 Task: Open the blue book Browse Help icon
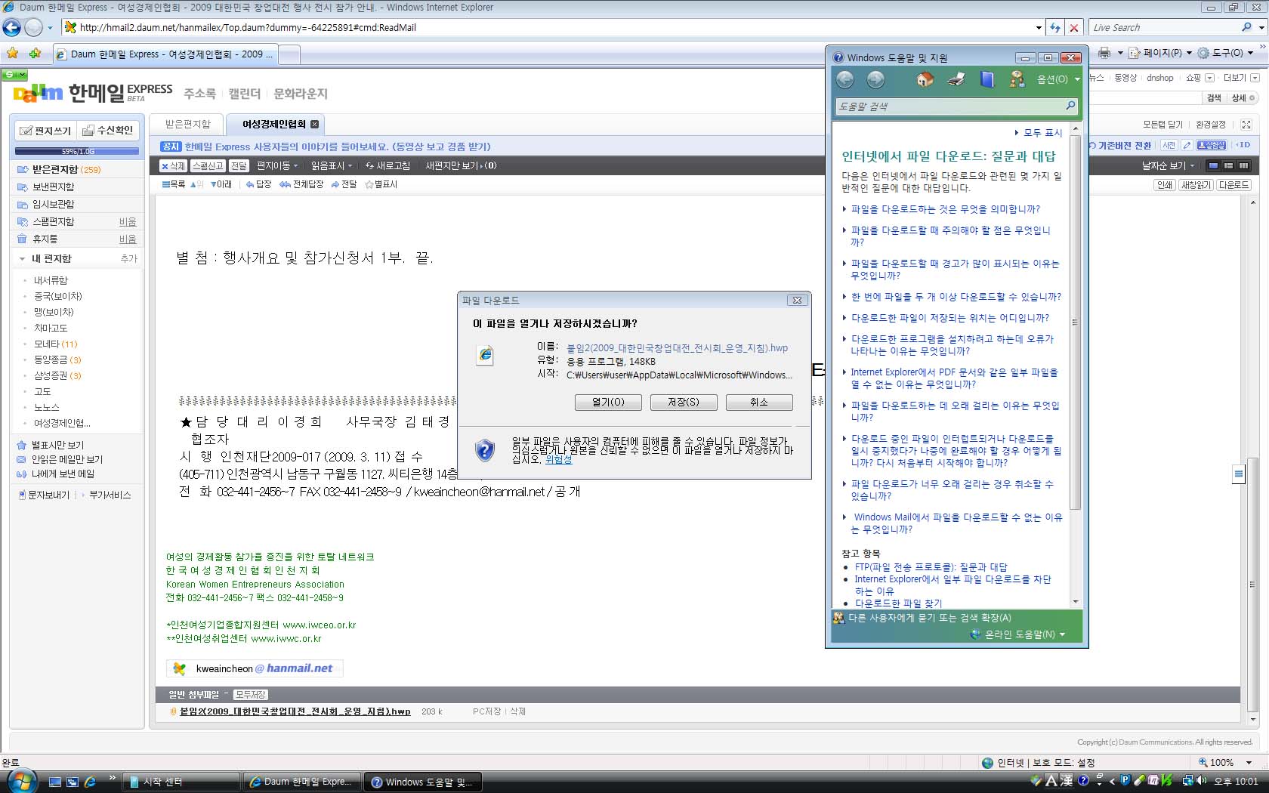click(x=986, y=79)
